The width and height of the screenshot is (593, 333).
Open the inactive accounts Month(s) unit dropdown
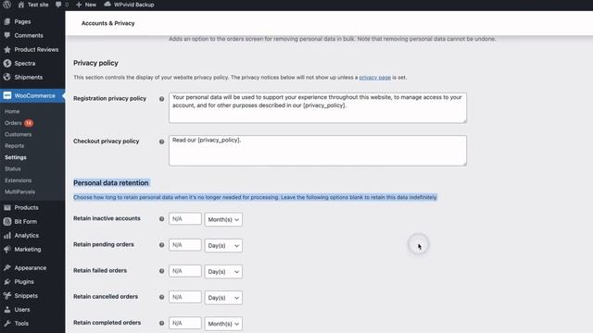click(223, 219)
